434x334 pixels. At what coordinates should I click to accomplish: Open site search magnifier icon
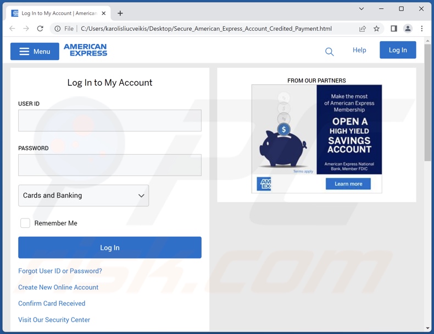329,52
